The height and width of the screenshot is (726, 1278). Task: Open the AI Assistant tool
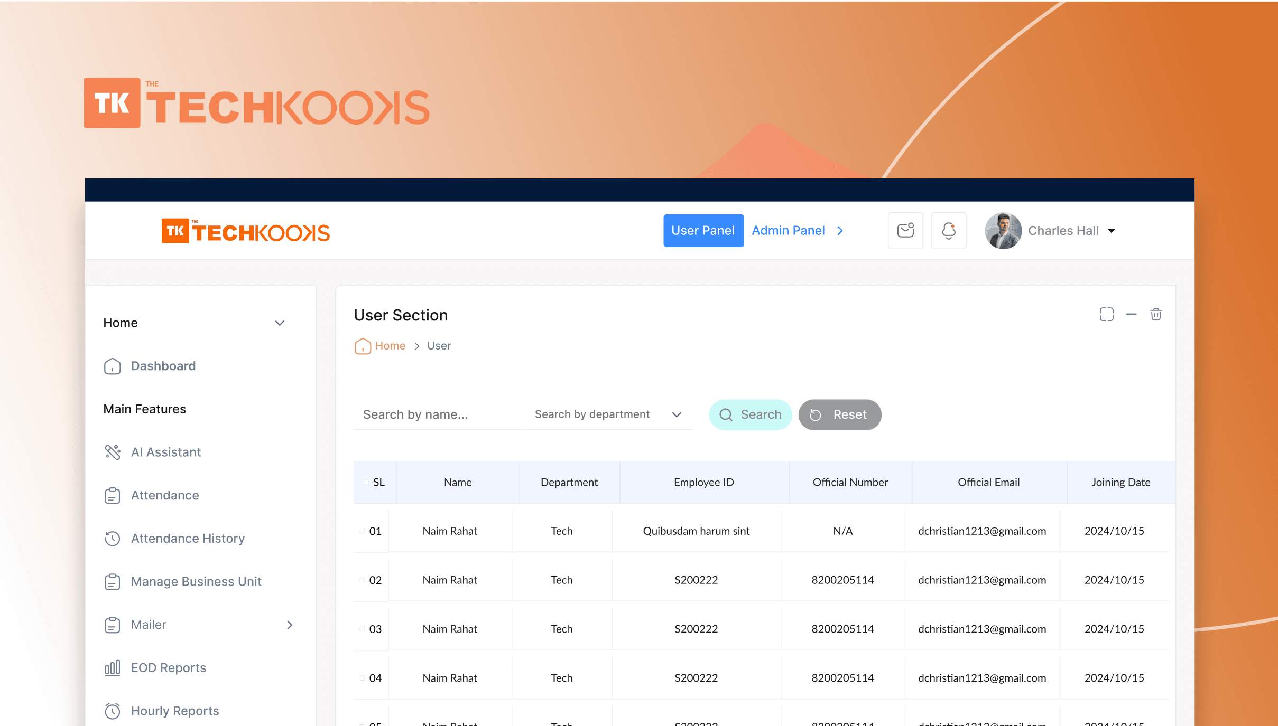(165, 452)
